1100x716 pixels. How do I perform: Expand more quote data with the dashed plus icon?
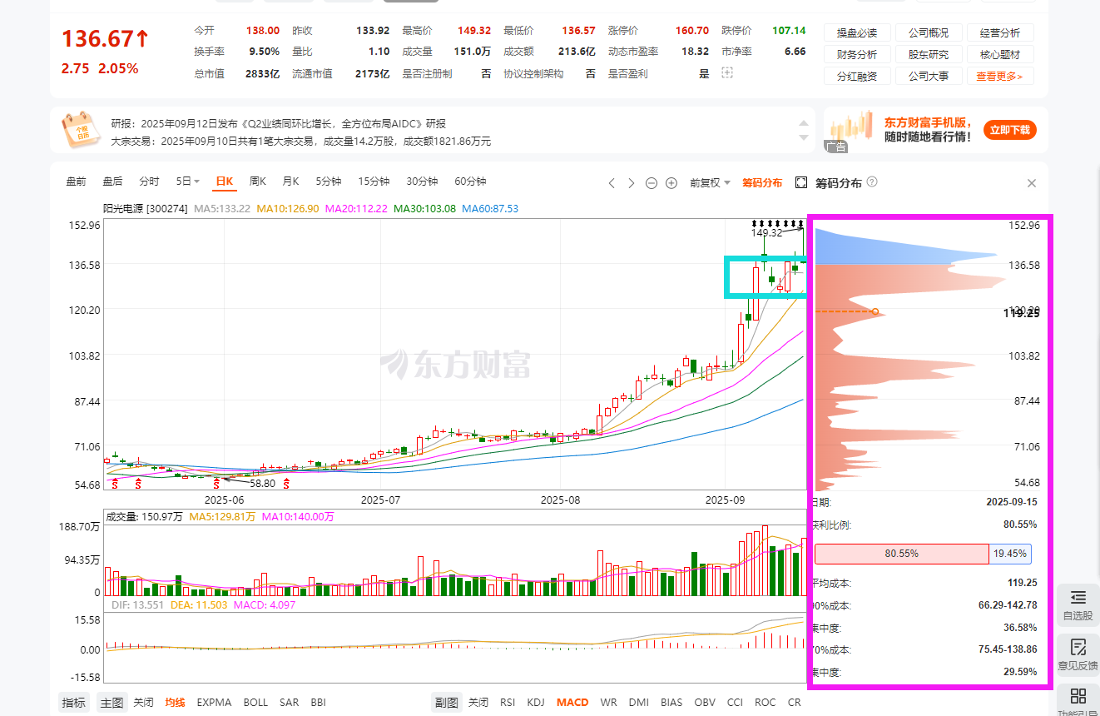(x=727, y=73)
